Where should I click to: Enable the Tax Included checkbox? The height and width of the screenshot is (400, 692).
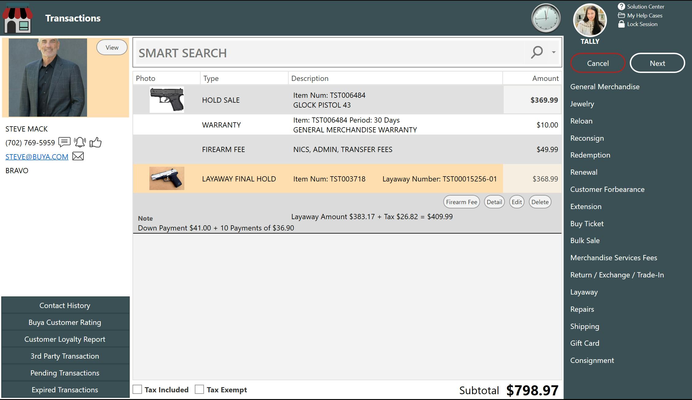pos(137,389)
